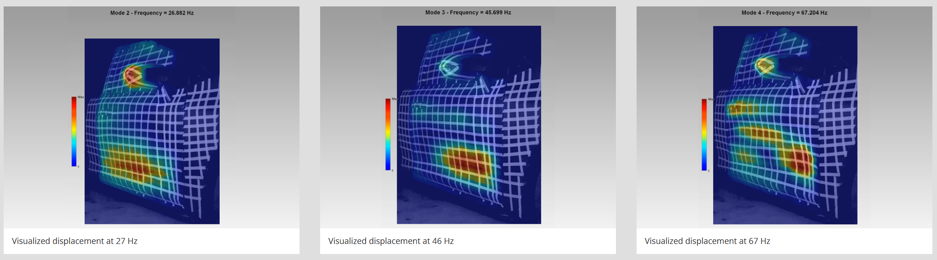Click caption 'Visualized displacement at 46 Hz'

pos(391,241)
